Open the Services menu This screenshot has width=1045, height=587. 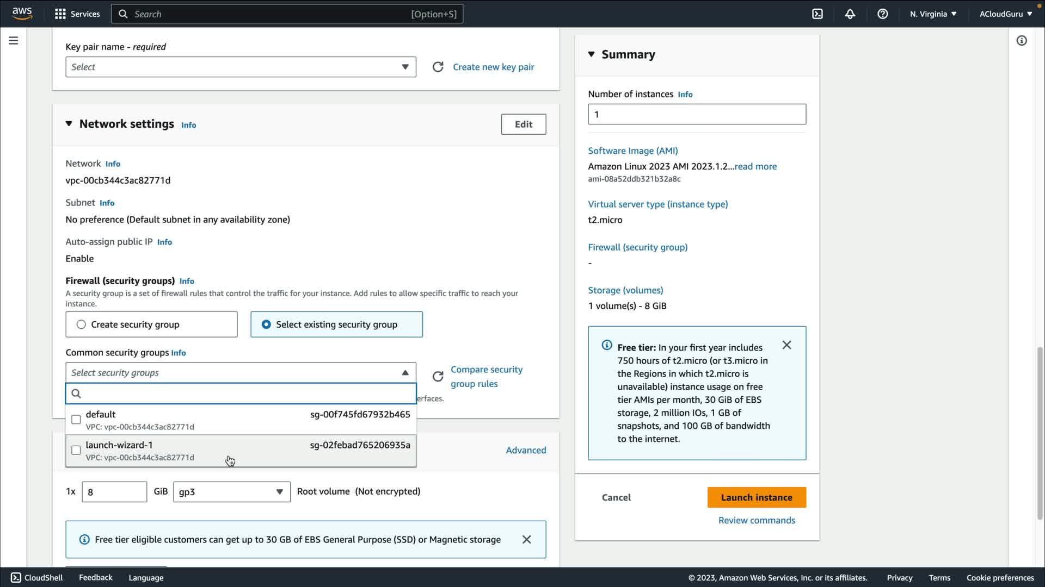coord(77,14)
